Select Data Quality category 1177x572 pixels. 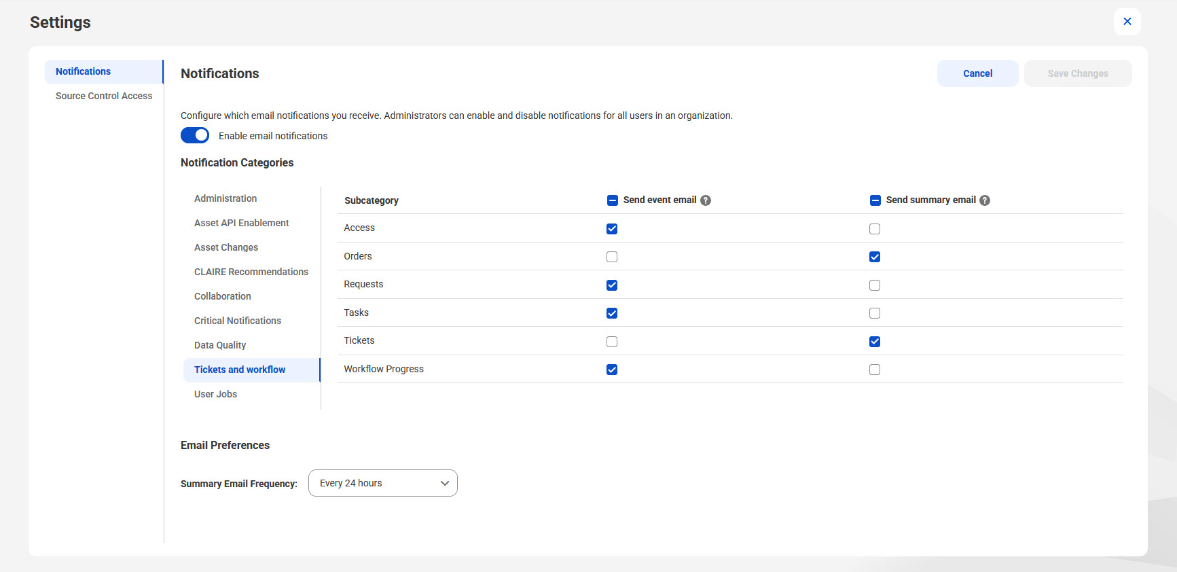251,345
